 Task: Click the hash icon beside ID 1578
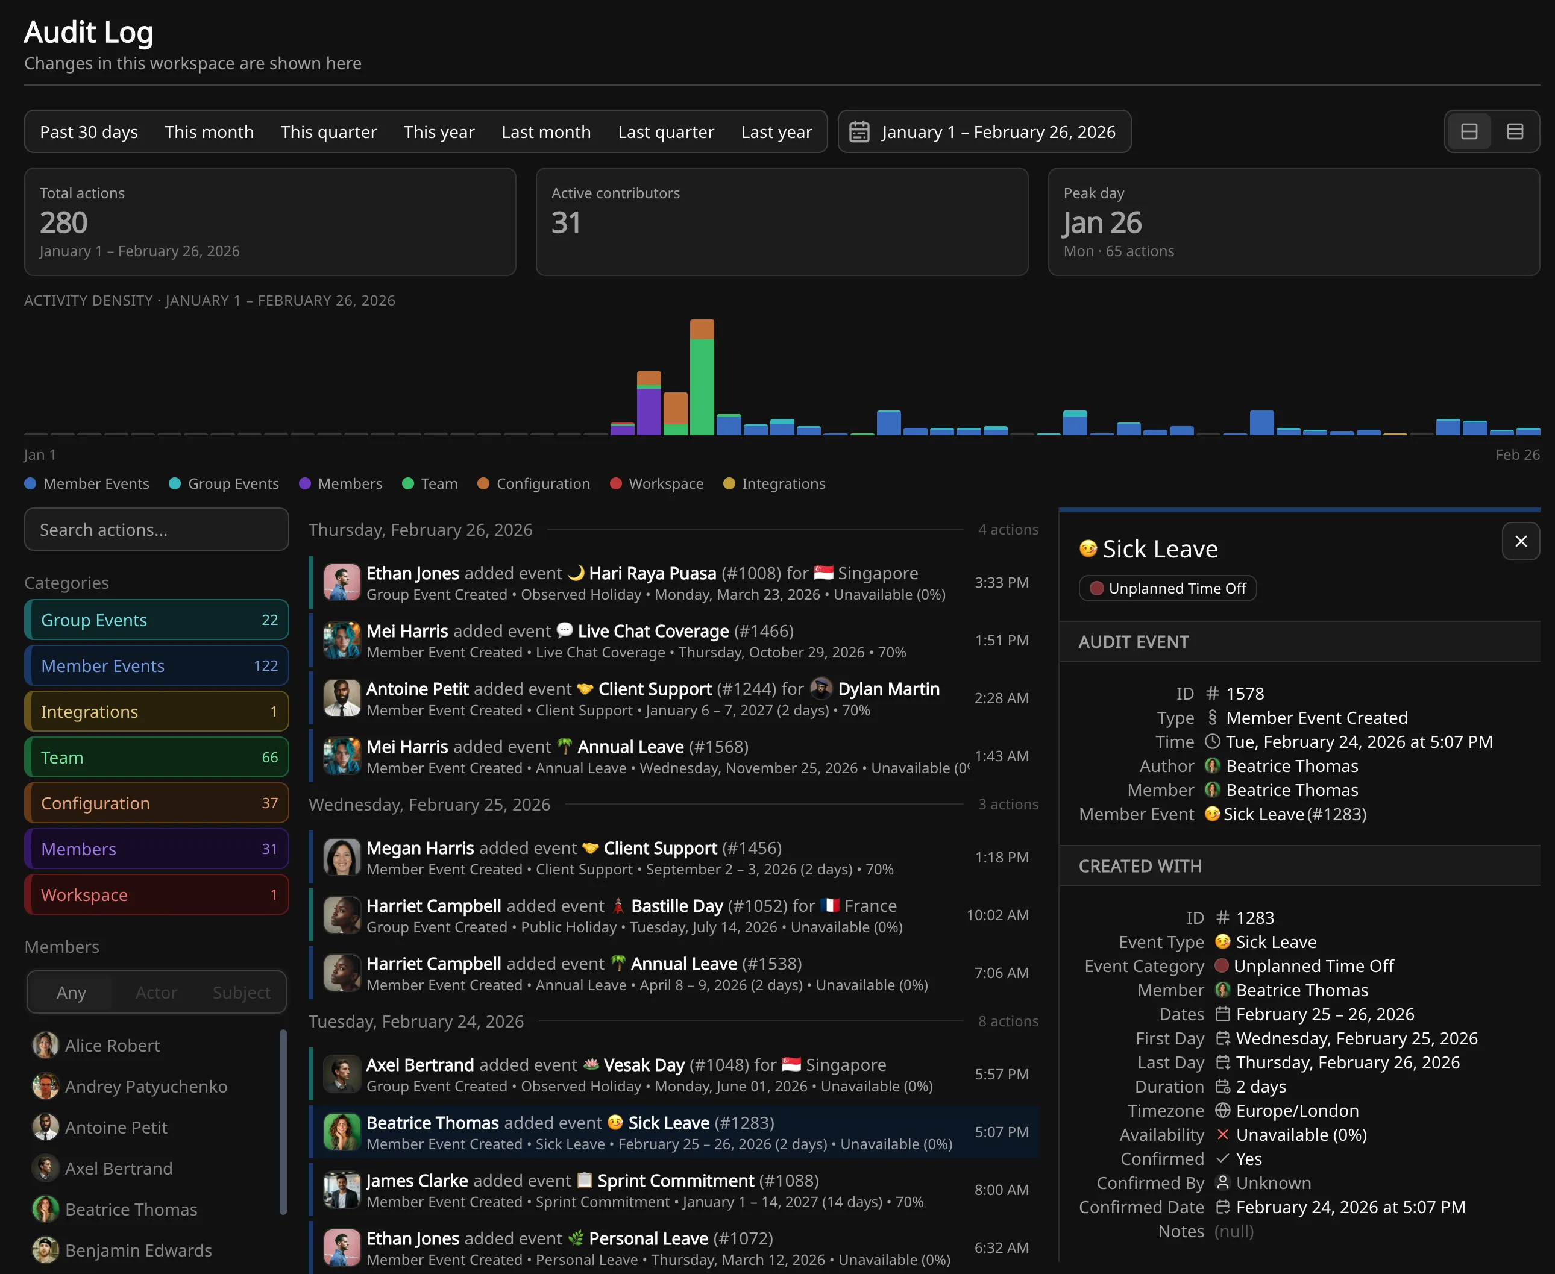point(1212,693)
